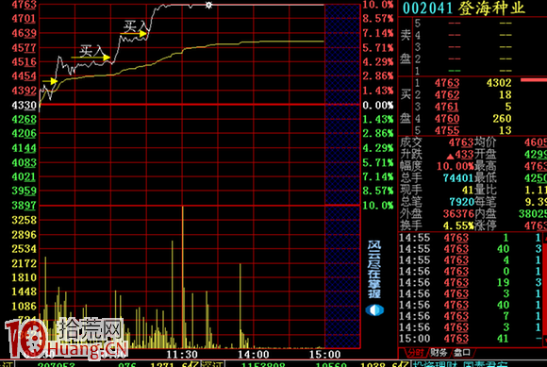Screen dimensions: 547x367
Task: Click the blue hexagon logo icon
Action: [375, 309]
